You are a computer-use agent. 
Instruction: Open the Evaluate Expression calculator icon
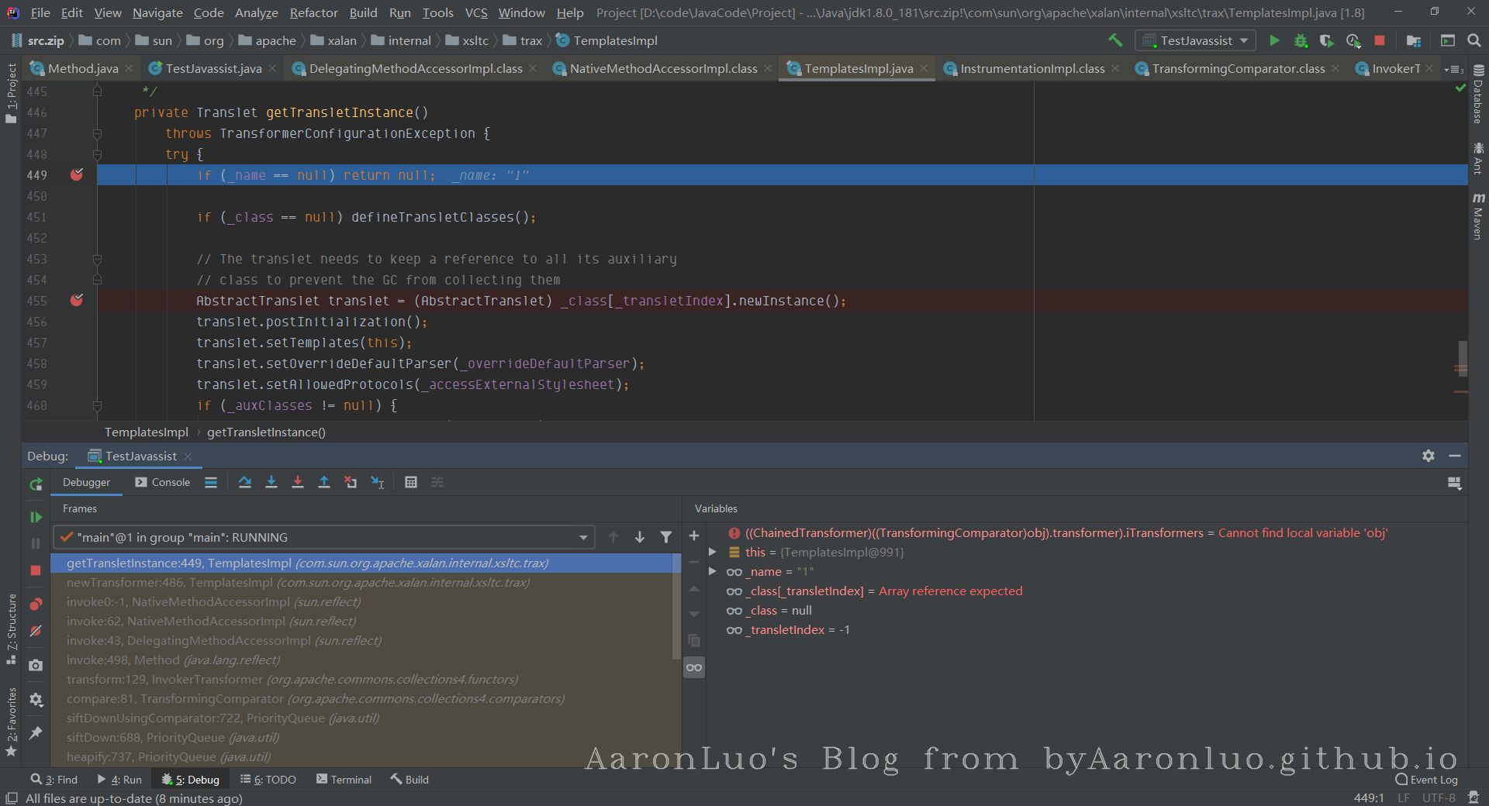[x=411, y=482]
